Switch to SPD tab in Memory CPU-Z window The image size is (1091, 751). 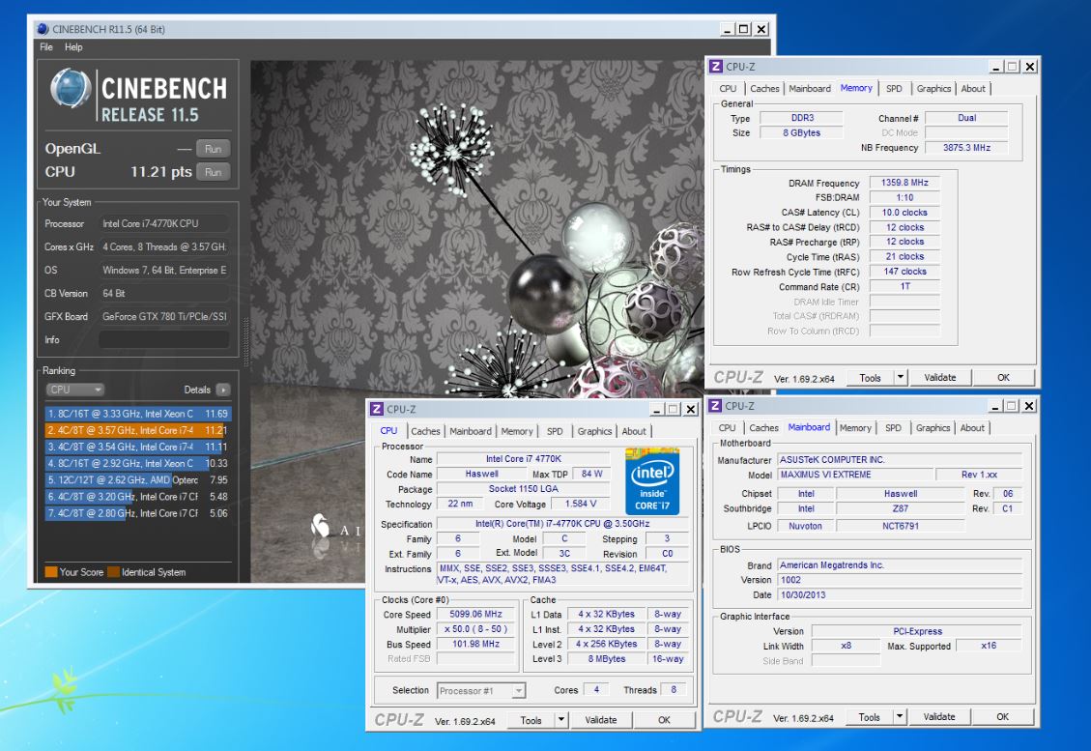[894, 88]
